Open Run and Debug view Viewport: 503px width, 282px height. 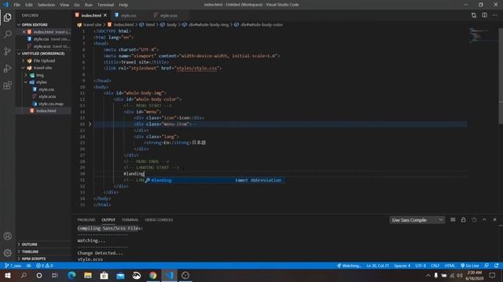pos(7,68)
